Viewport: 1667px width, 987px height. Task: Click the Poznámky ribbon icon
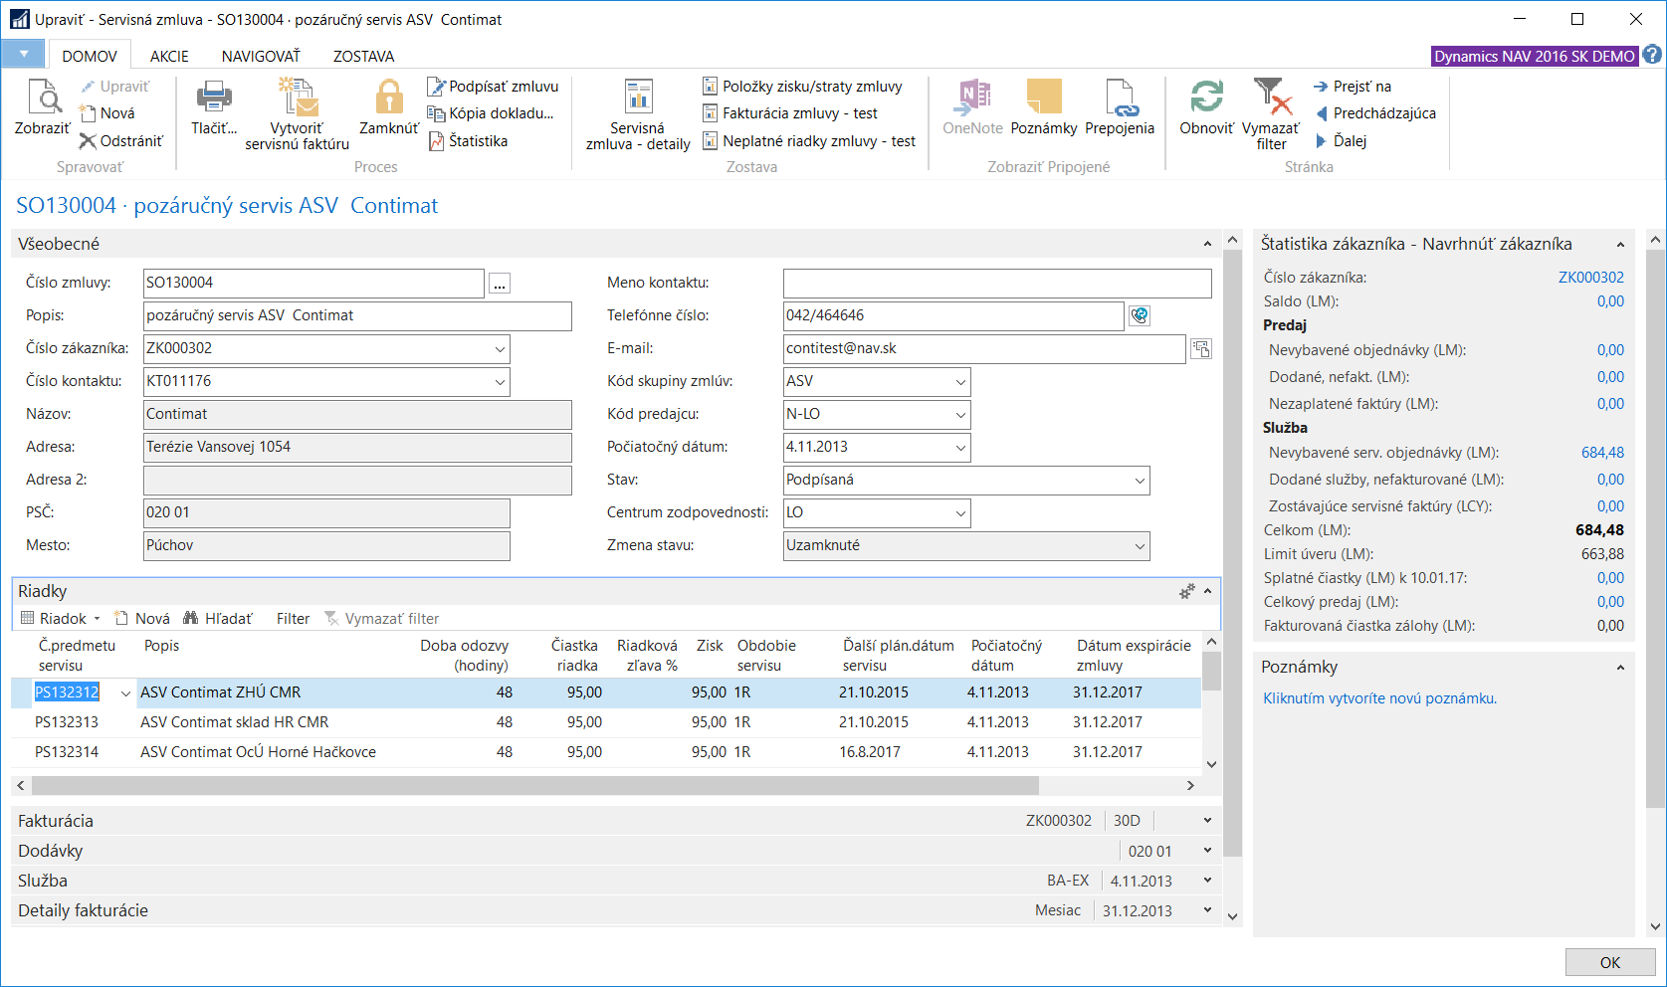click(1044, 98)
